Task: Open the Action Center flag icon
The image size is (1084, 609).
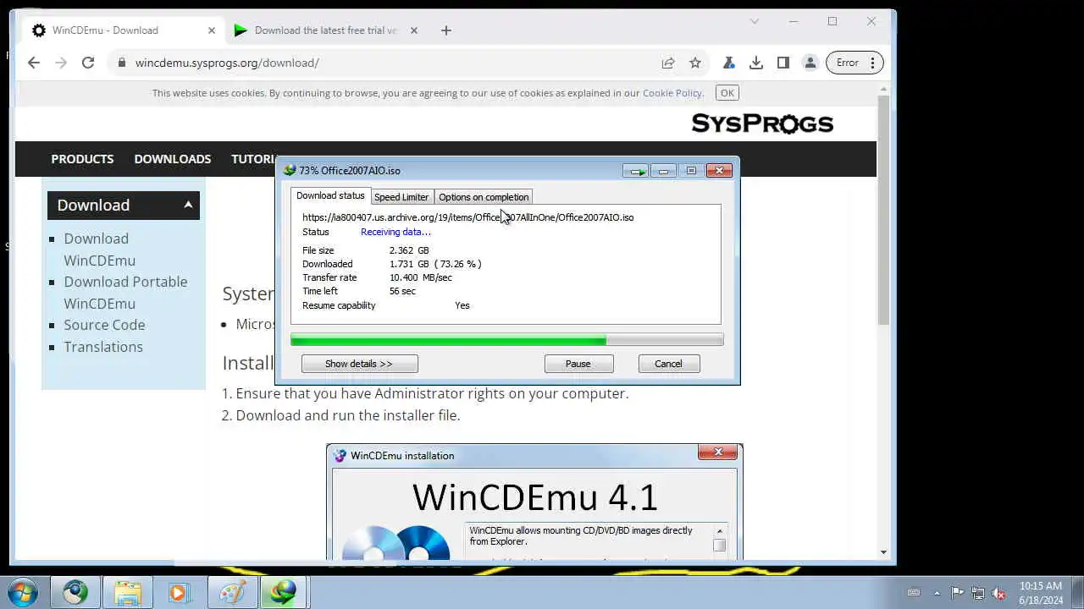Action: click(x=958, y=593)
